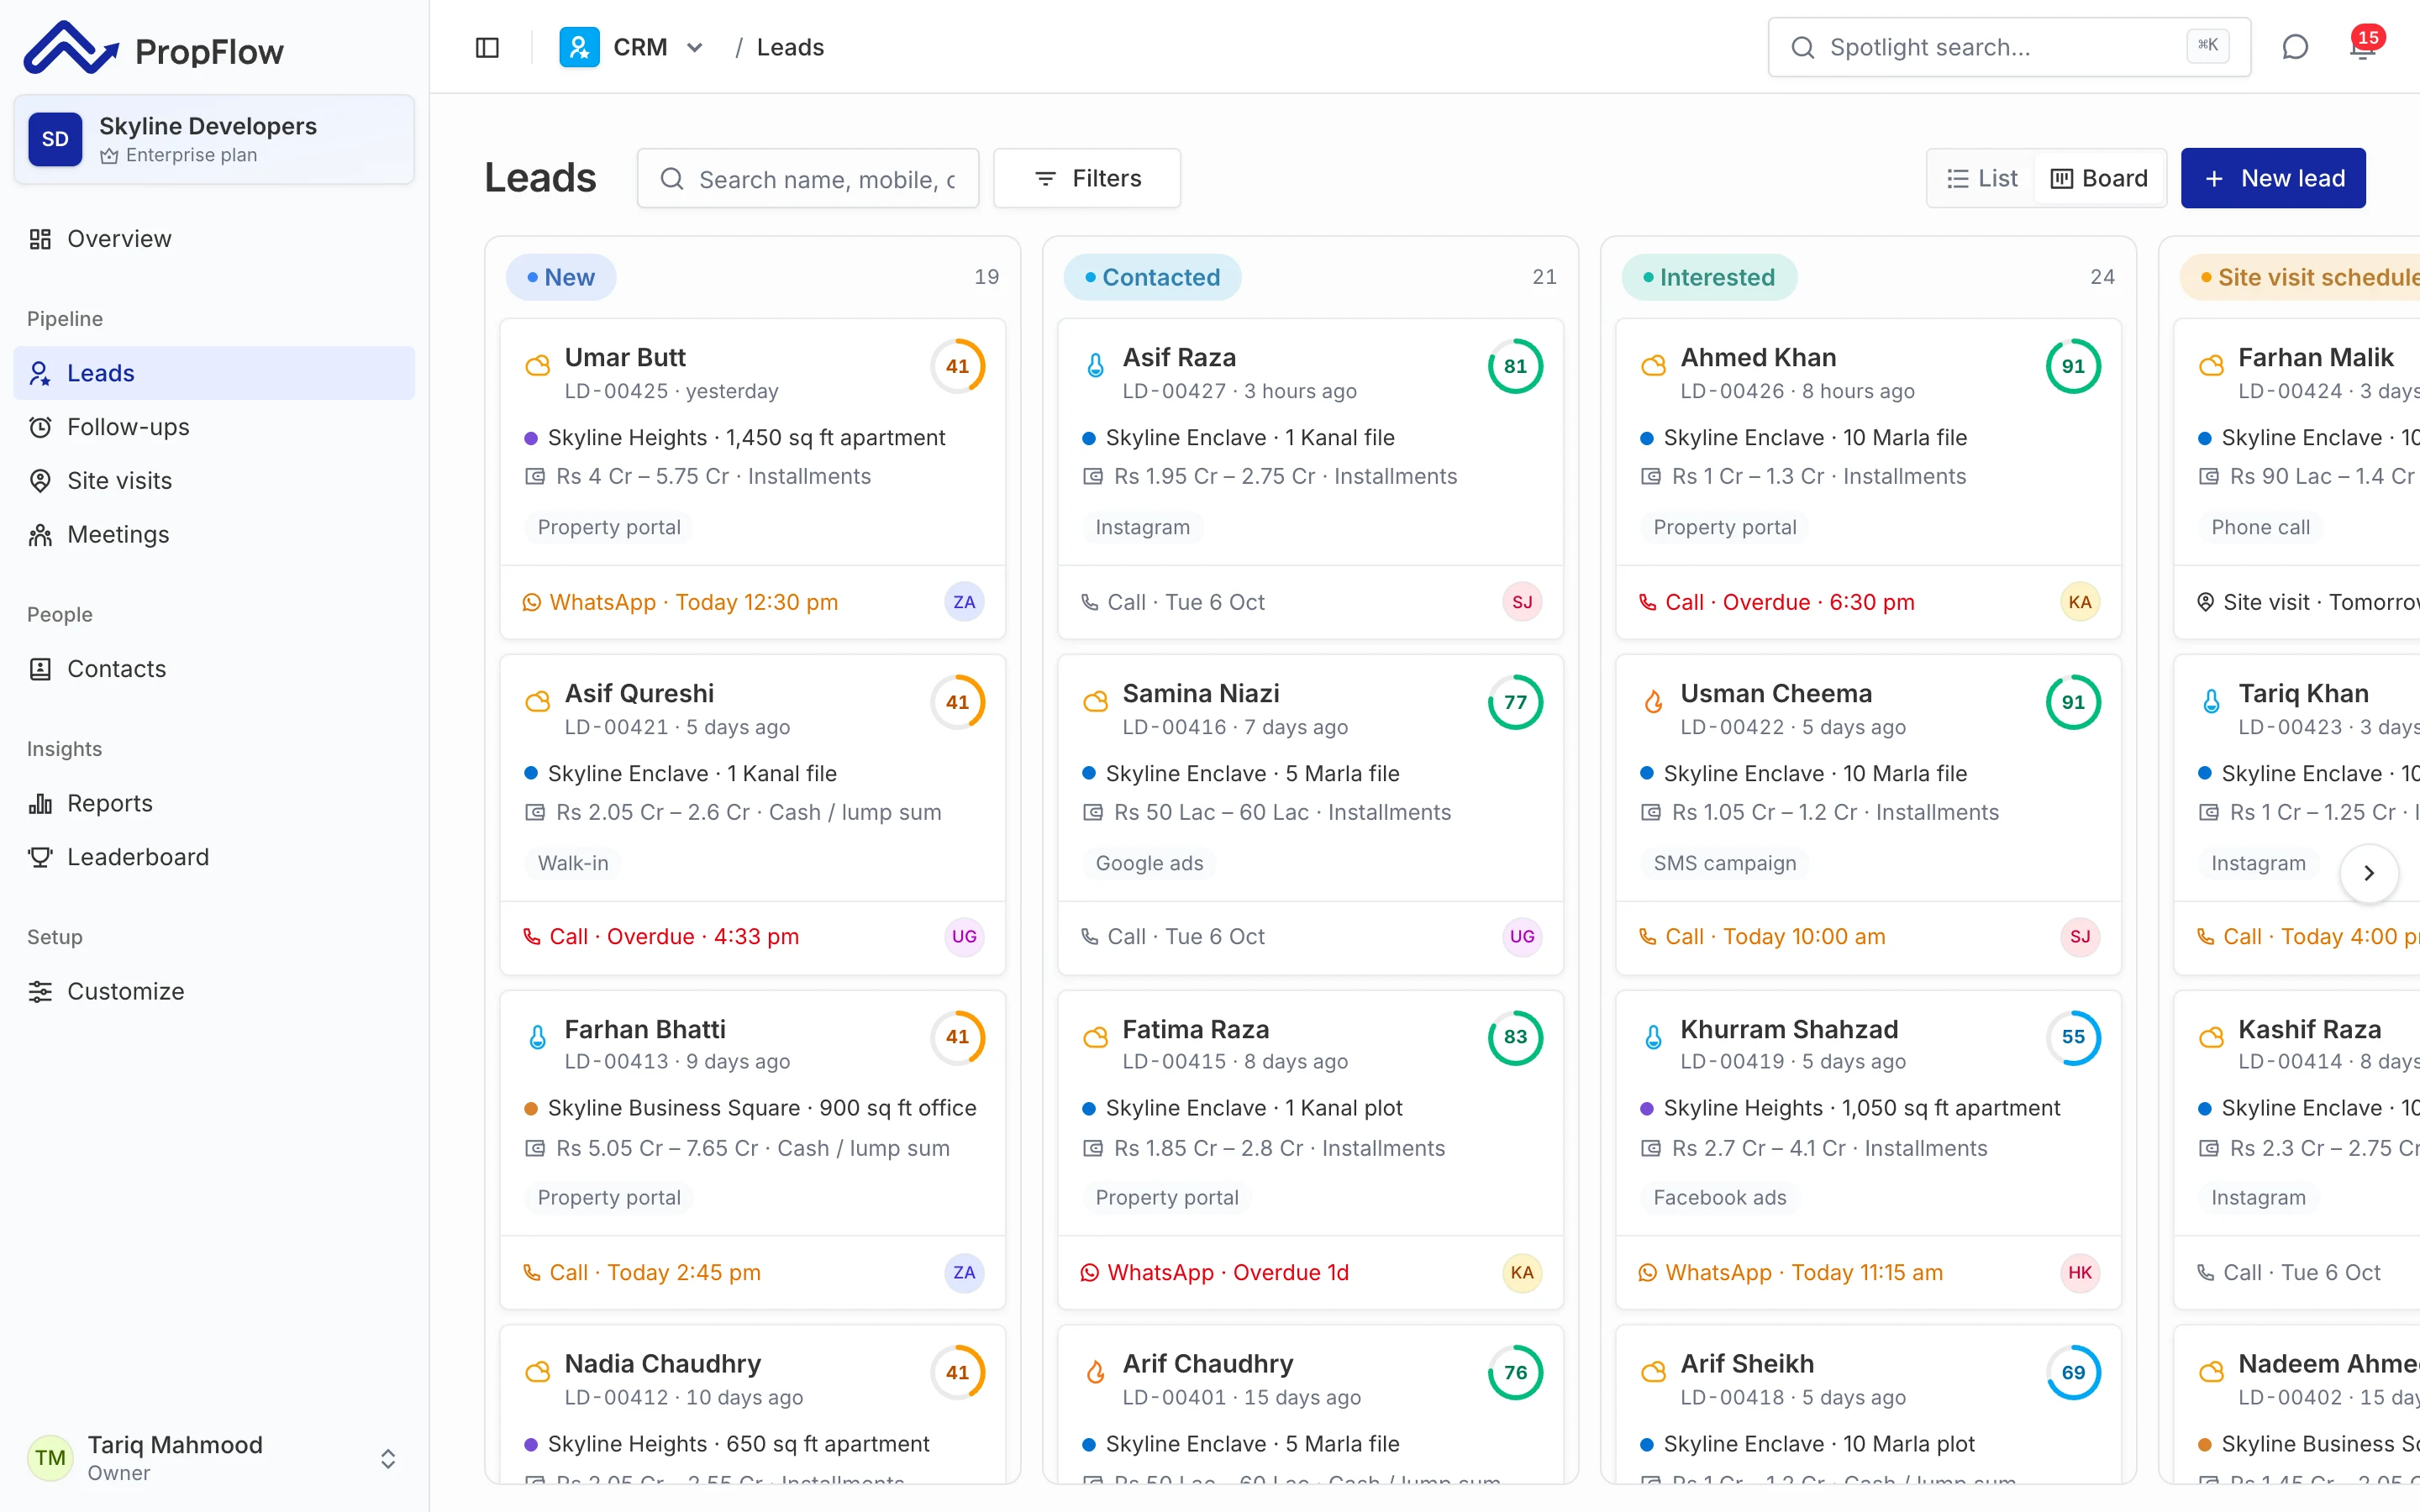This screenshot has width=2420, height=1512.
Task: Create a New lead
Action: pos(2272,178)
